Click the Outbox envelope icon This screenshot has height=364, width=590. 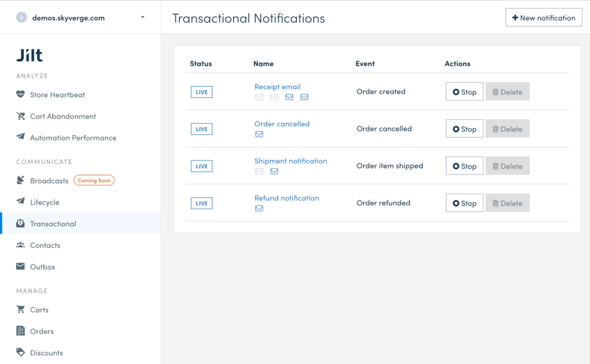[20, 266]
